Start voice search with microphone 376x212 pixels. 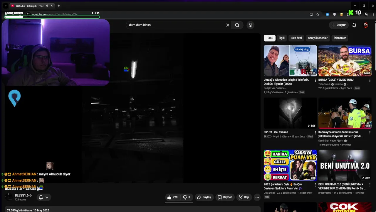pos(250,25)
